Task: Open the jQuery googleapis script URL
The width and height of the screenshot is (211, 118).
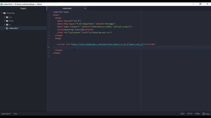Action: point(107,44)
